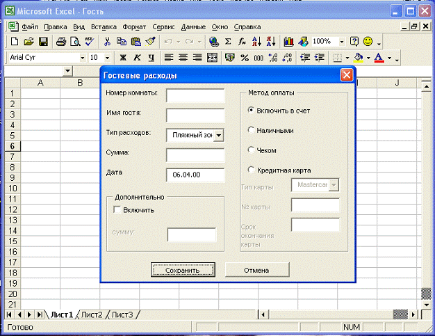Viewport: 435px width, 336px height.
Task: Click the Map globe icon beside the chart icon
Action: [303, 42]
